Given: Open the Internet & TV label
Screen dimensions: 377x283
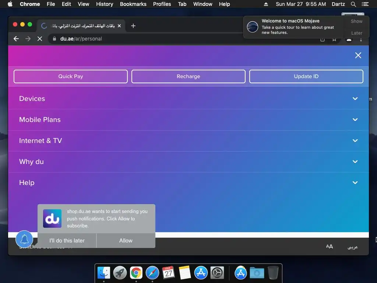Looking at the screenshot, I should point(40,140).
